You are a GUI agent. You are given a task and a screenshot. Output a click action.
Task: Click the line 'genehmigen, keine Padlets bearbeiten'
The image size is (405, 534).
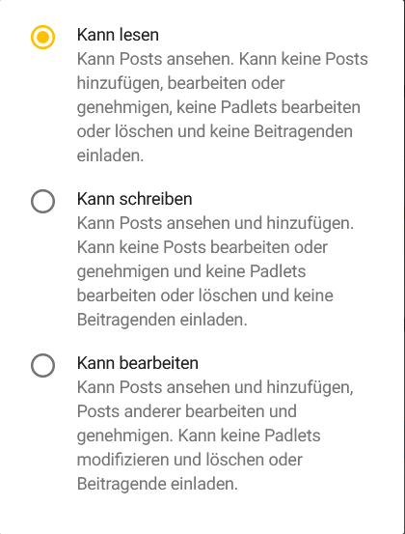219,107
